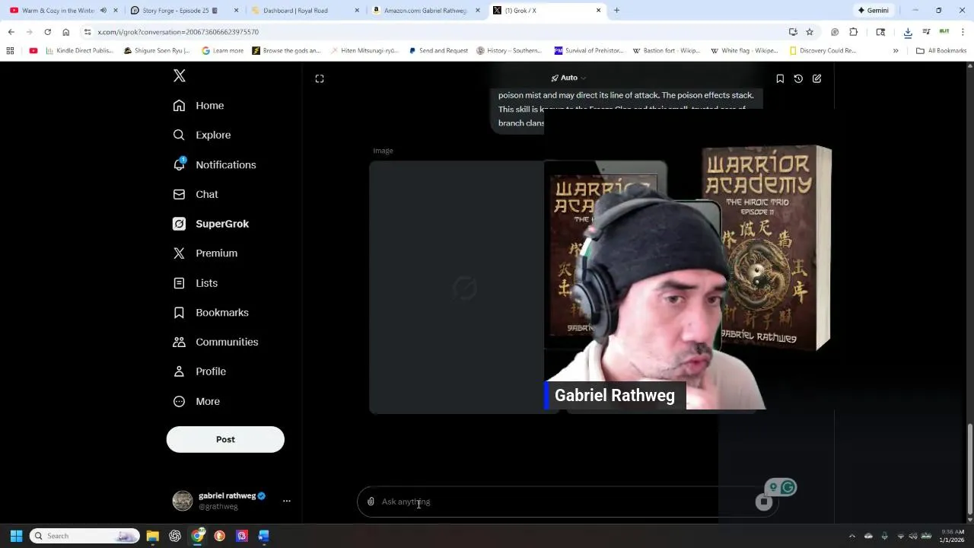Viewport: 974px width, 548px height.
Task: Open All Bookmarks folder
Action: point(941,51)
